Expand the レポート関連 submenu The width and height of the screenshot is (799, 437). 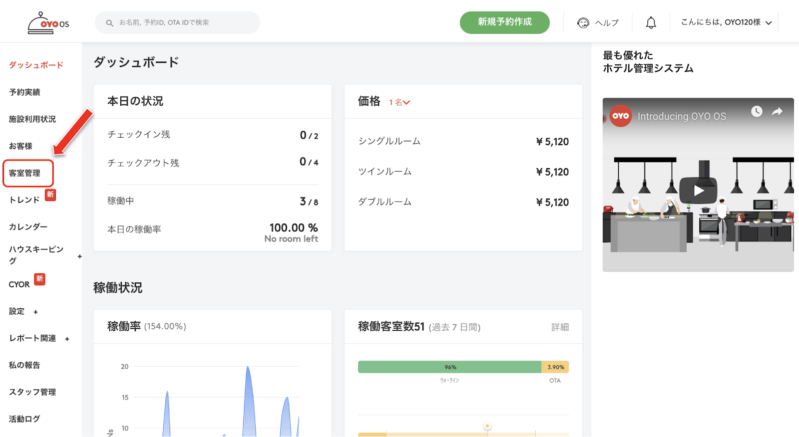pos(67,339)
